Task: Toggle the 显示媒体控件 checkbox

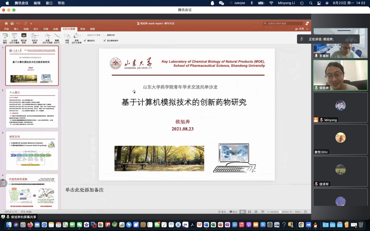Action: coord(105,41)
